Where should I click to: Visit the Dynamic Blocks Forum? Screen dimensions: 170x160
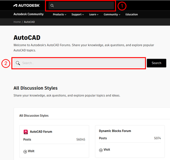point(107,149)
